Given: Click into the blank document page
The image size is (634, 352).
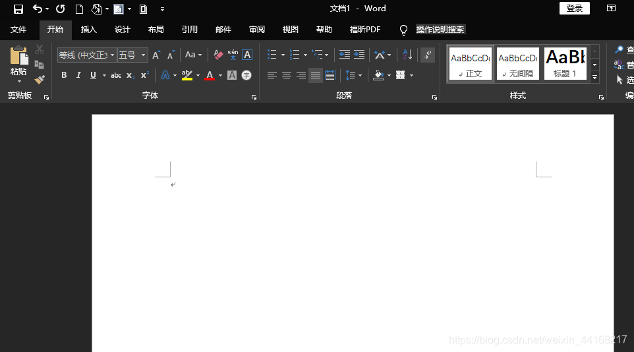Looking at the screenshot, I should (353, 233).
